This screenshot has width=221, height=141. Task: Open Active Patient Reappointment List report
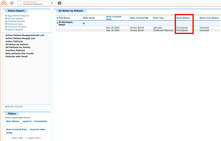[25, 35]
